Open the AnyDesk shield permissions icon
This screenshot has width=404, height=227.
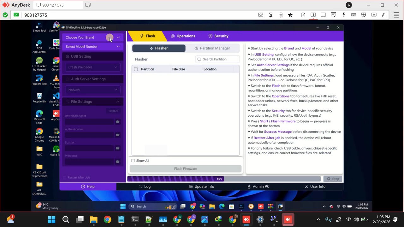tap(364, 15)
